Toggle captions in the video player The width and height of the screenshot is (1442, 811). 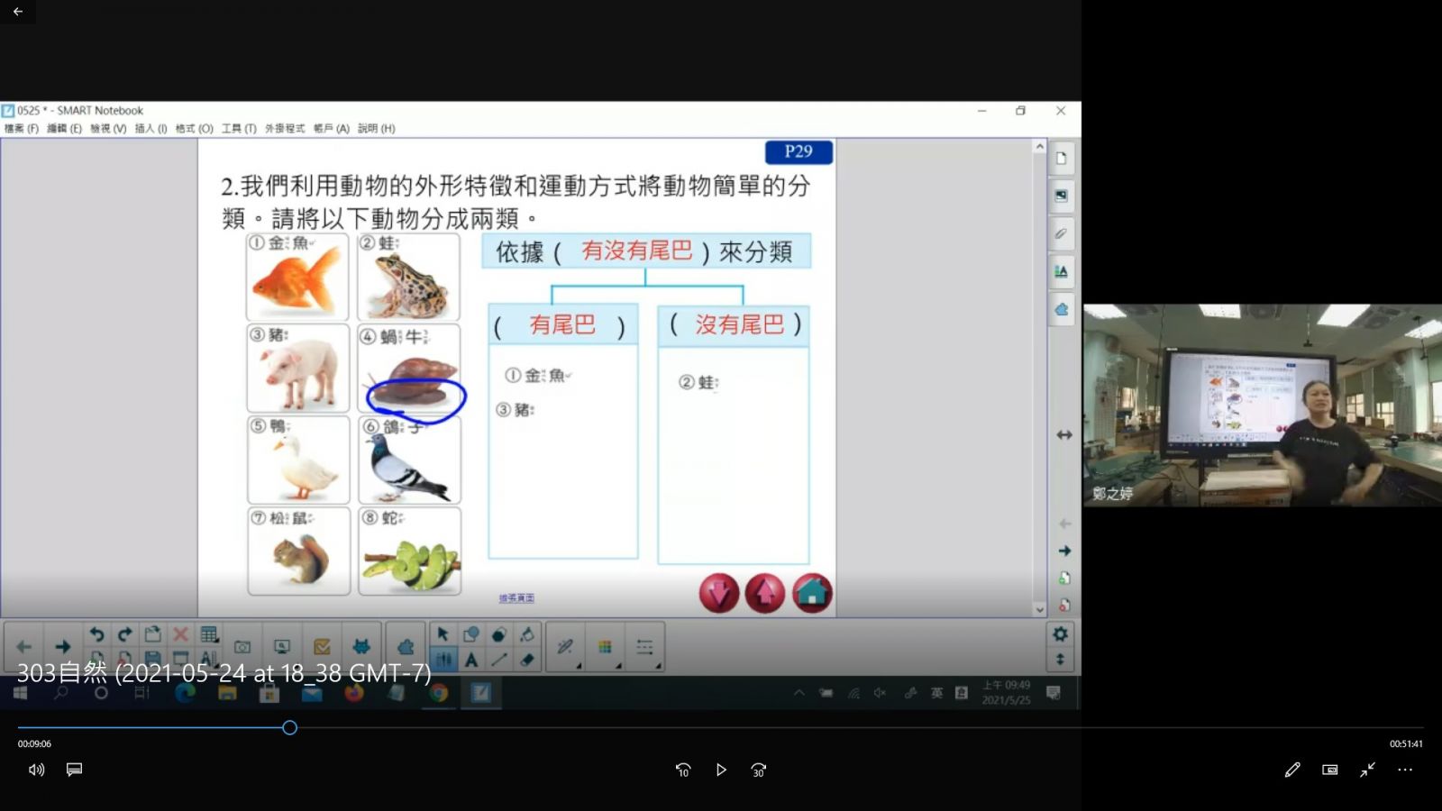[x=75, y=770]
